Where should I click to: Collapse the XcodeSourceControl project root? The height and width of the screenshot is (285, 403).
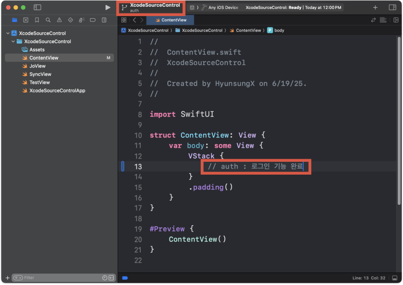8,33
